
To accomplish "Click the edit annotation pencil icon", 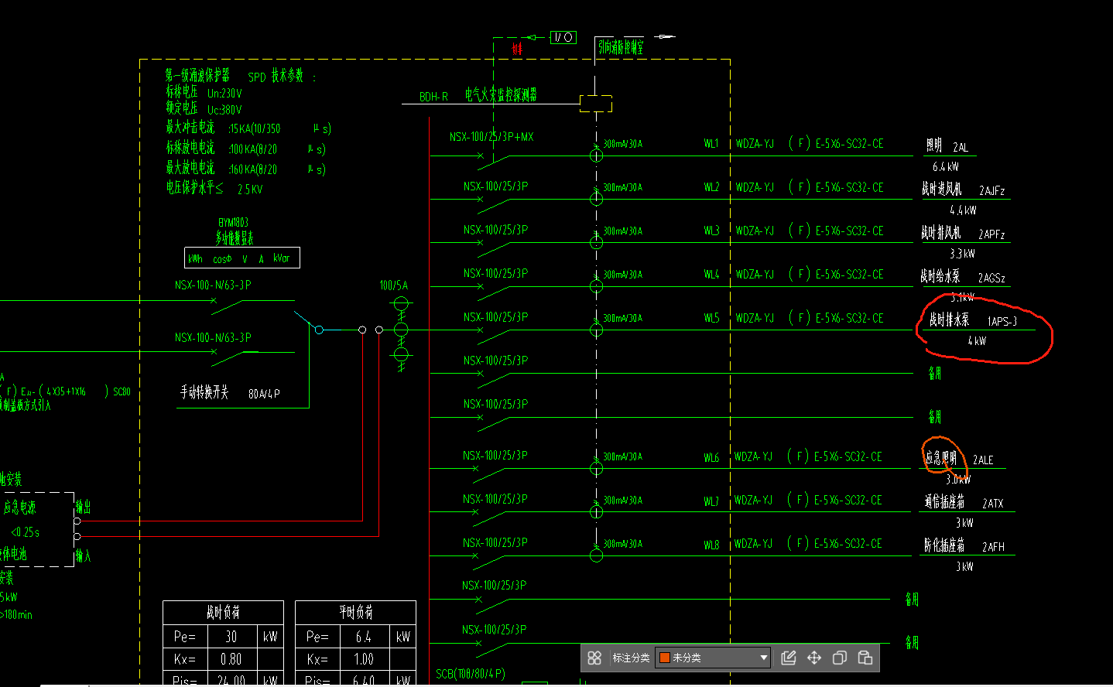I will tap(789, 658).
